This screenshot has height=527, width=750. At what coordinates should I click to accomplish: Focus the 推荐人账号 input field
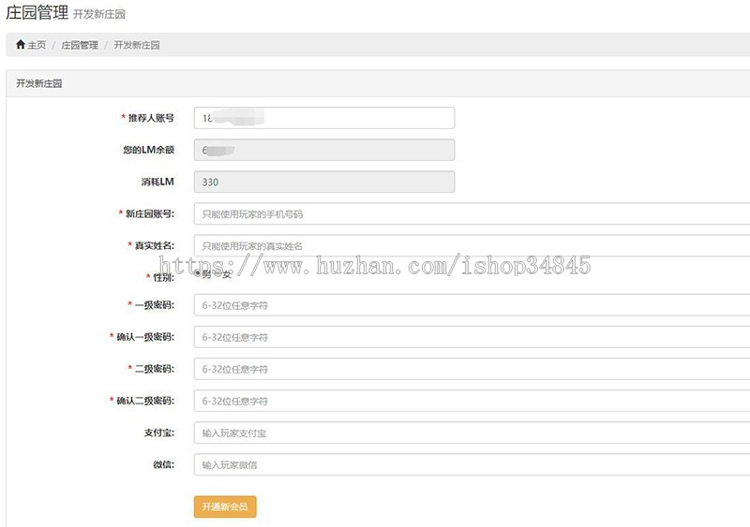(x=324, y=118)
